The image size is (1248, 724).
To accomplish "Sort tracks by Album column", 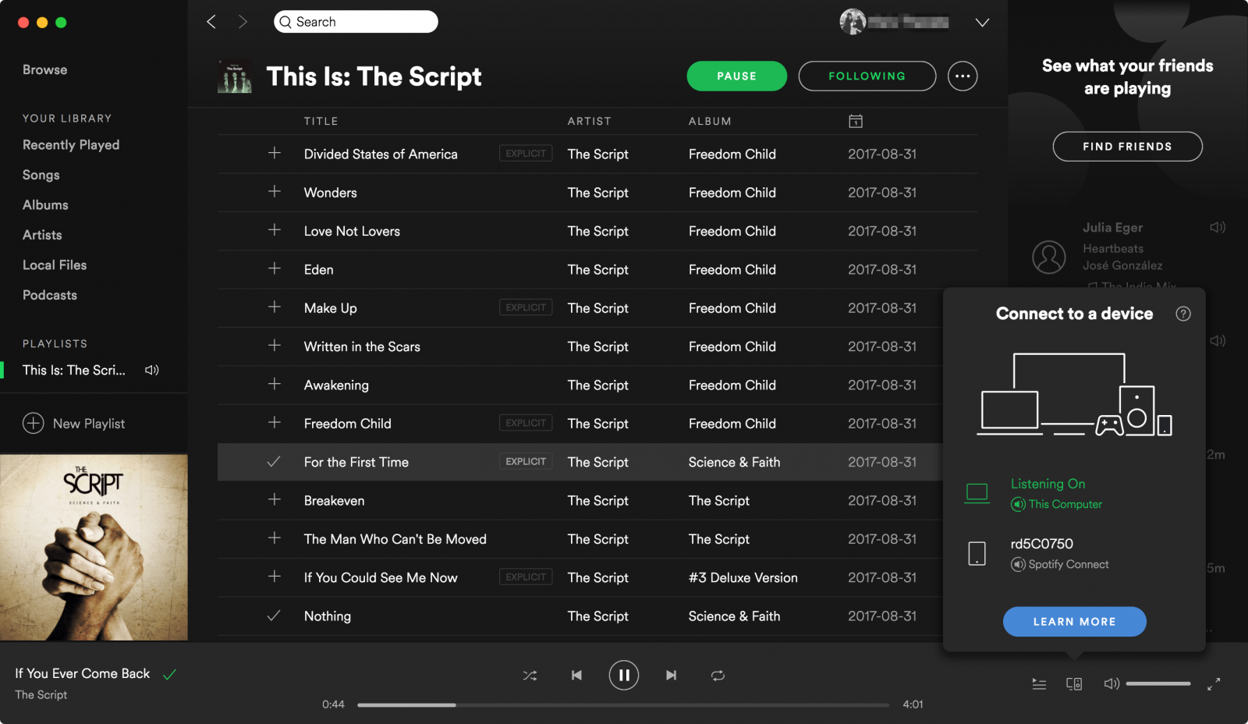I will pyautogui.click(x=710, y=121).
